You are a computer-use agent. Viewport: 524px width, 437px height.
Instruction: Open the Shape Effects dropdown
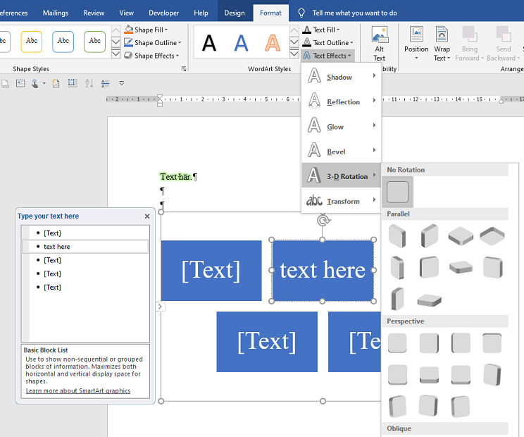point(151,56)
